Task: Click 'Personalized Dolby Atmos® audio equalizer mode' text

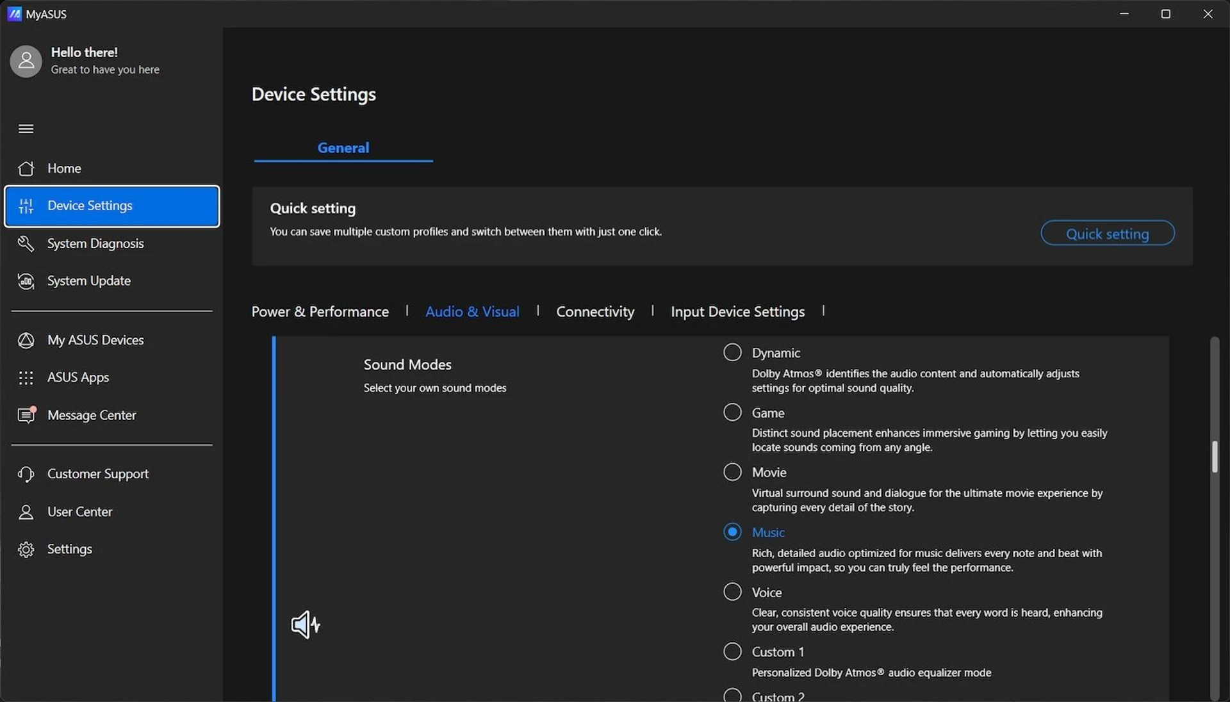Action: click(x=871, y=673)
